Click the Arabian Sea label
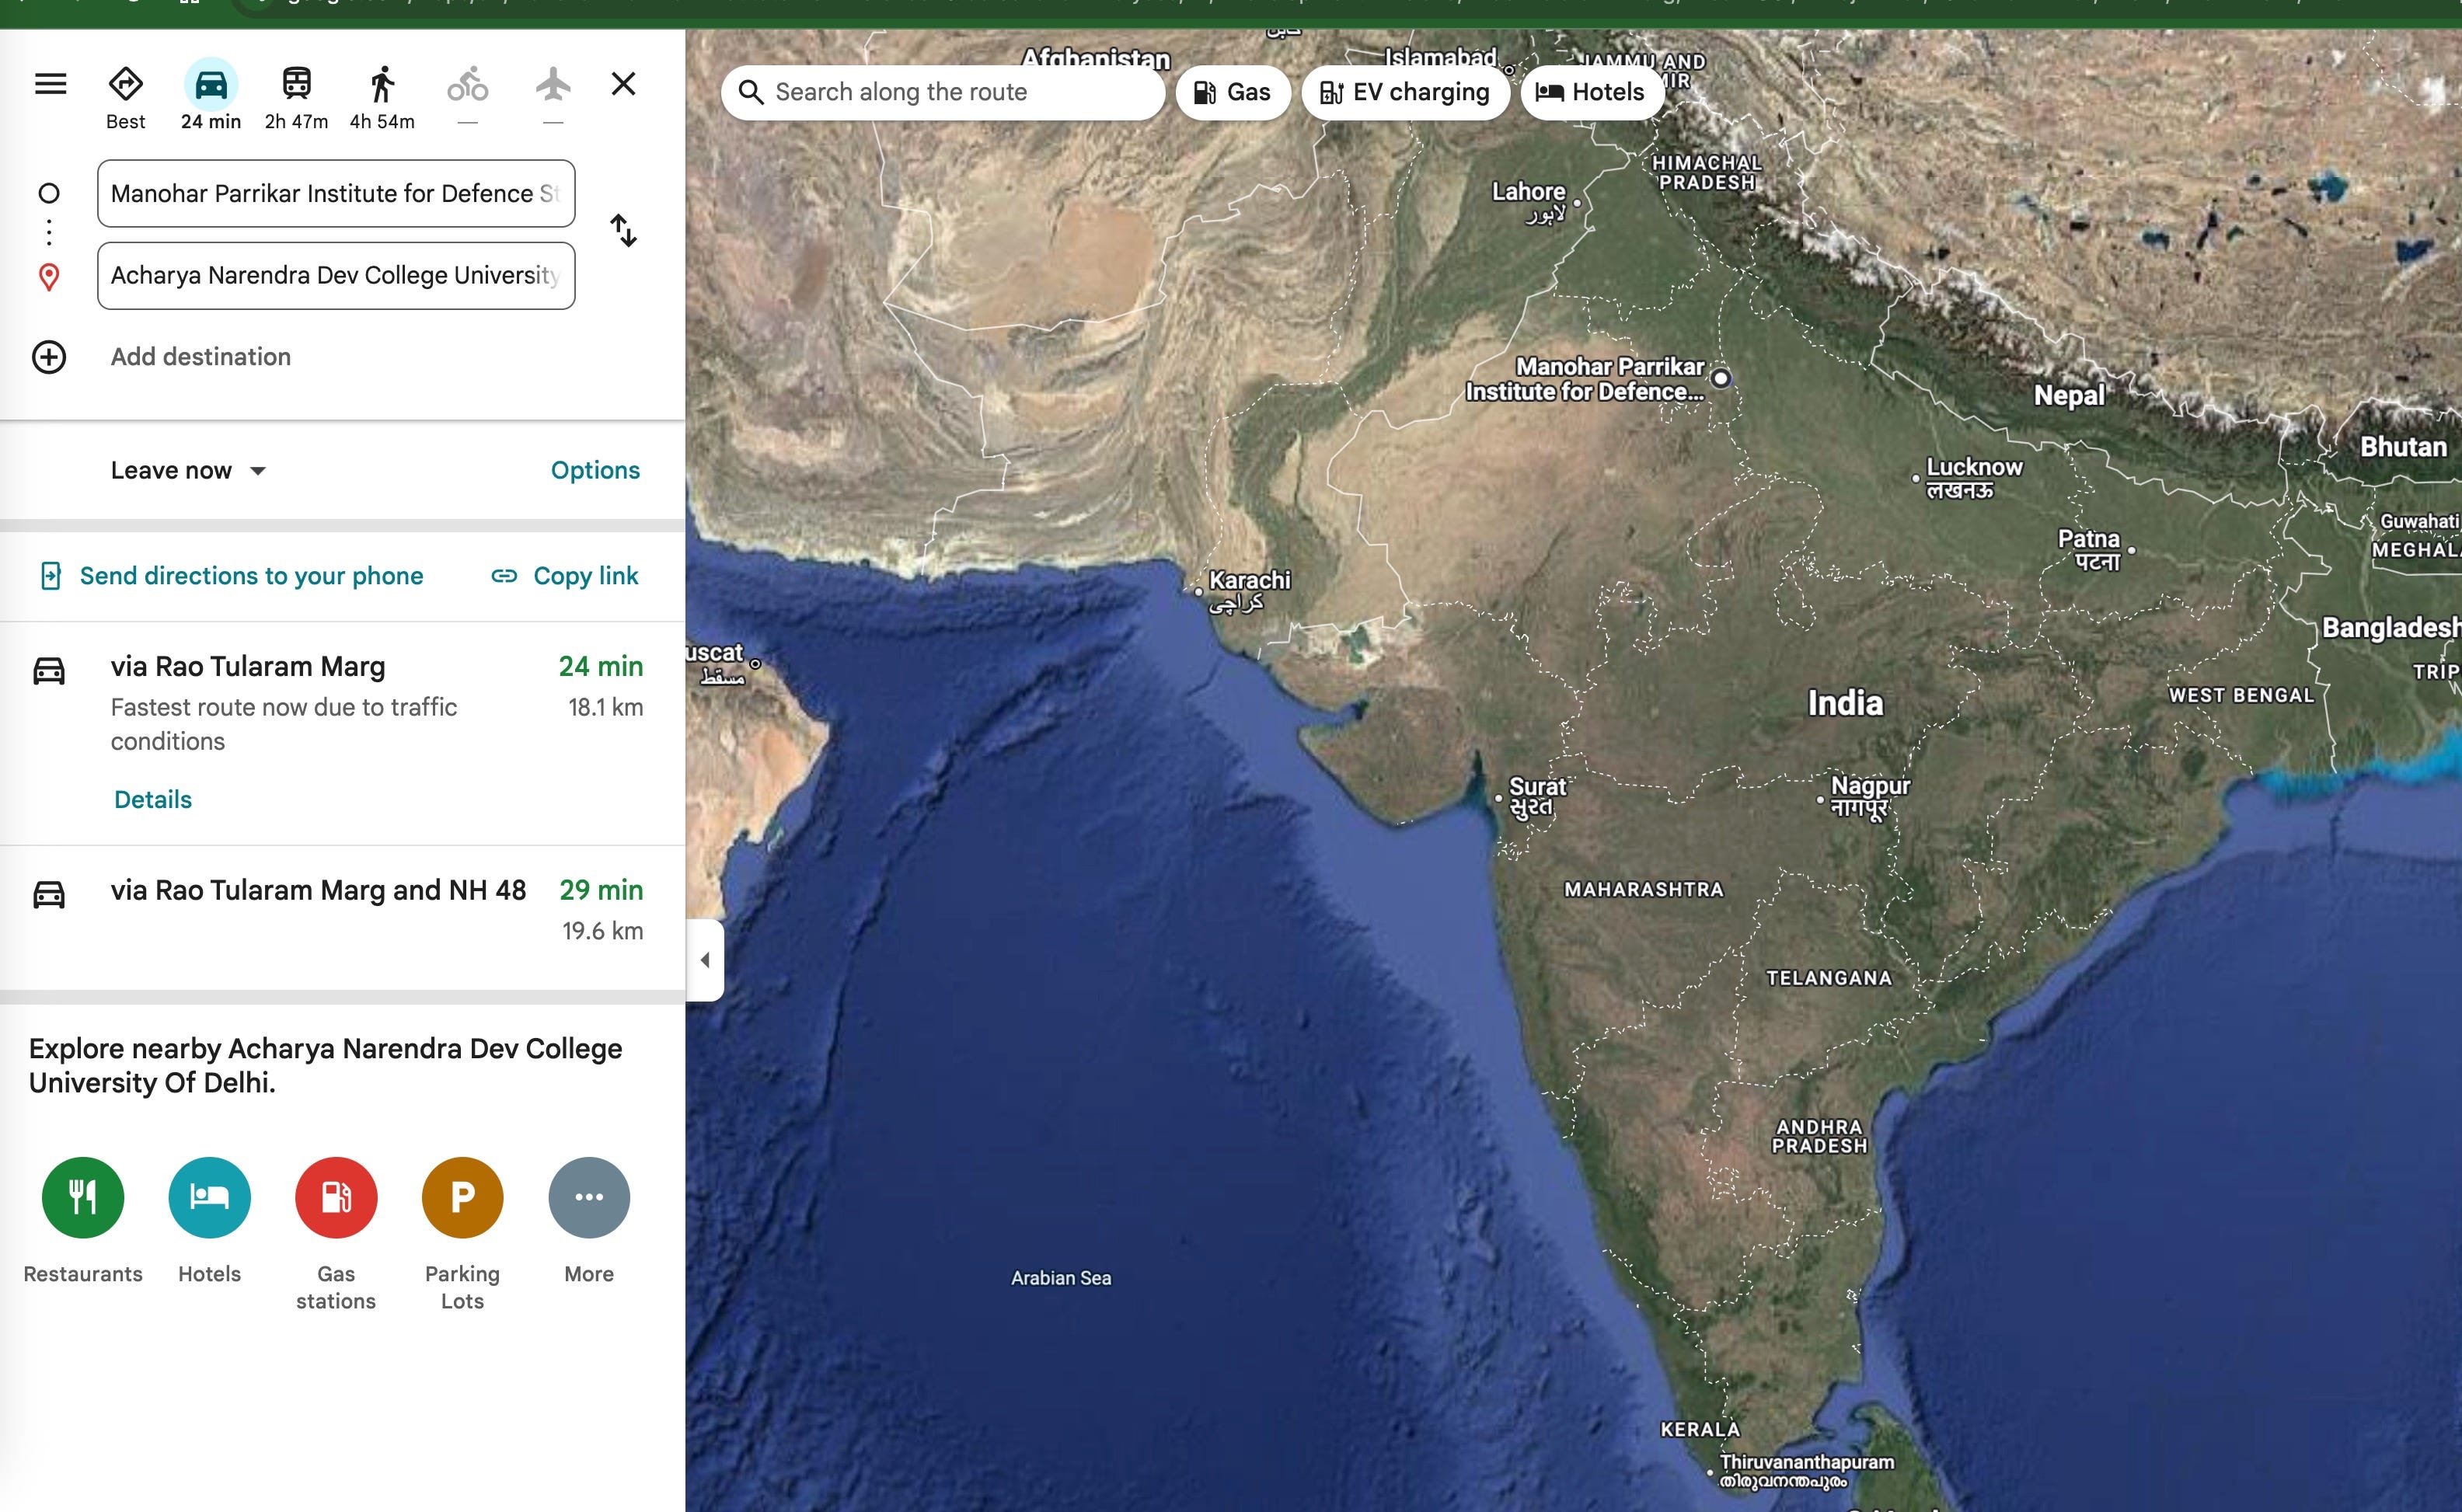Screen dimensions: 2462x1512 (x=1061, y=1278)
